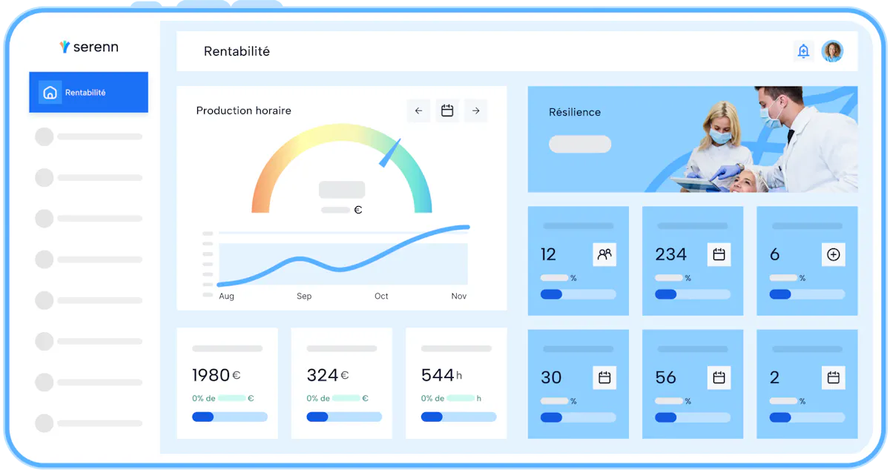This screenshot has width=890, height=470.
Task: Click the number 234 on its card
Action: (x=671, y=254)
